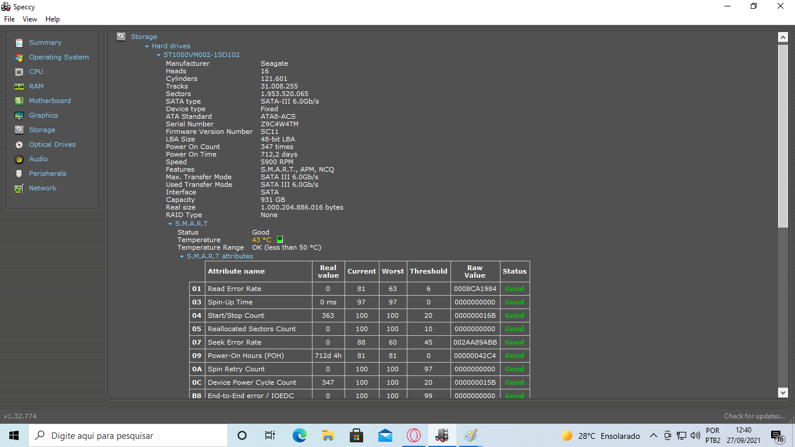Click the Read Error Rate row
The height and width of the screenshot is (447, 795).
tap(360, 289)
